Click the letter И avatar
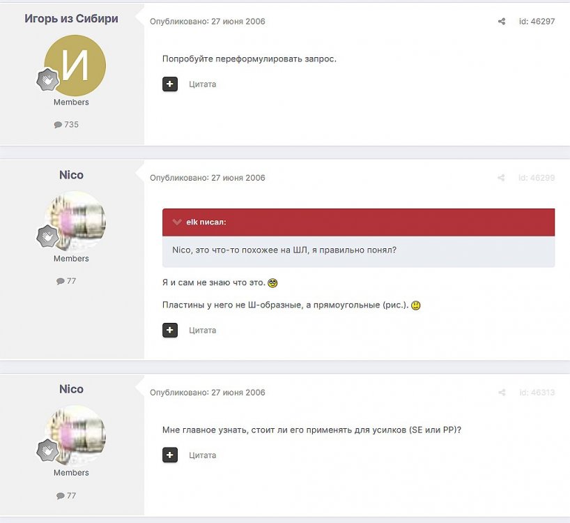The width and height of the screenshot is (570, 523). [75, 66]
